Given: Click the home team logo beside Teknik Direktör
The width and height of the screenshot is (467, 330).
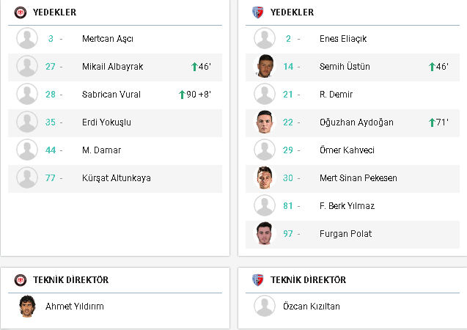Looking at the screenshot, I should pyautogui.click(x=21, y=280).
